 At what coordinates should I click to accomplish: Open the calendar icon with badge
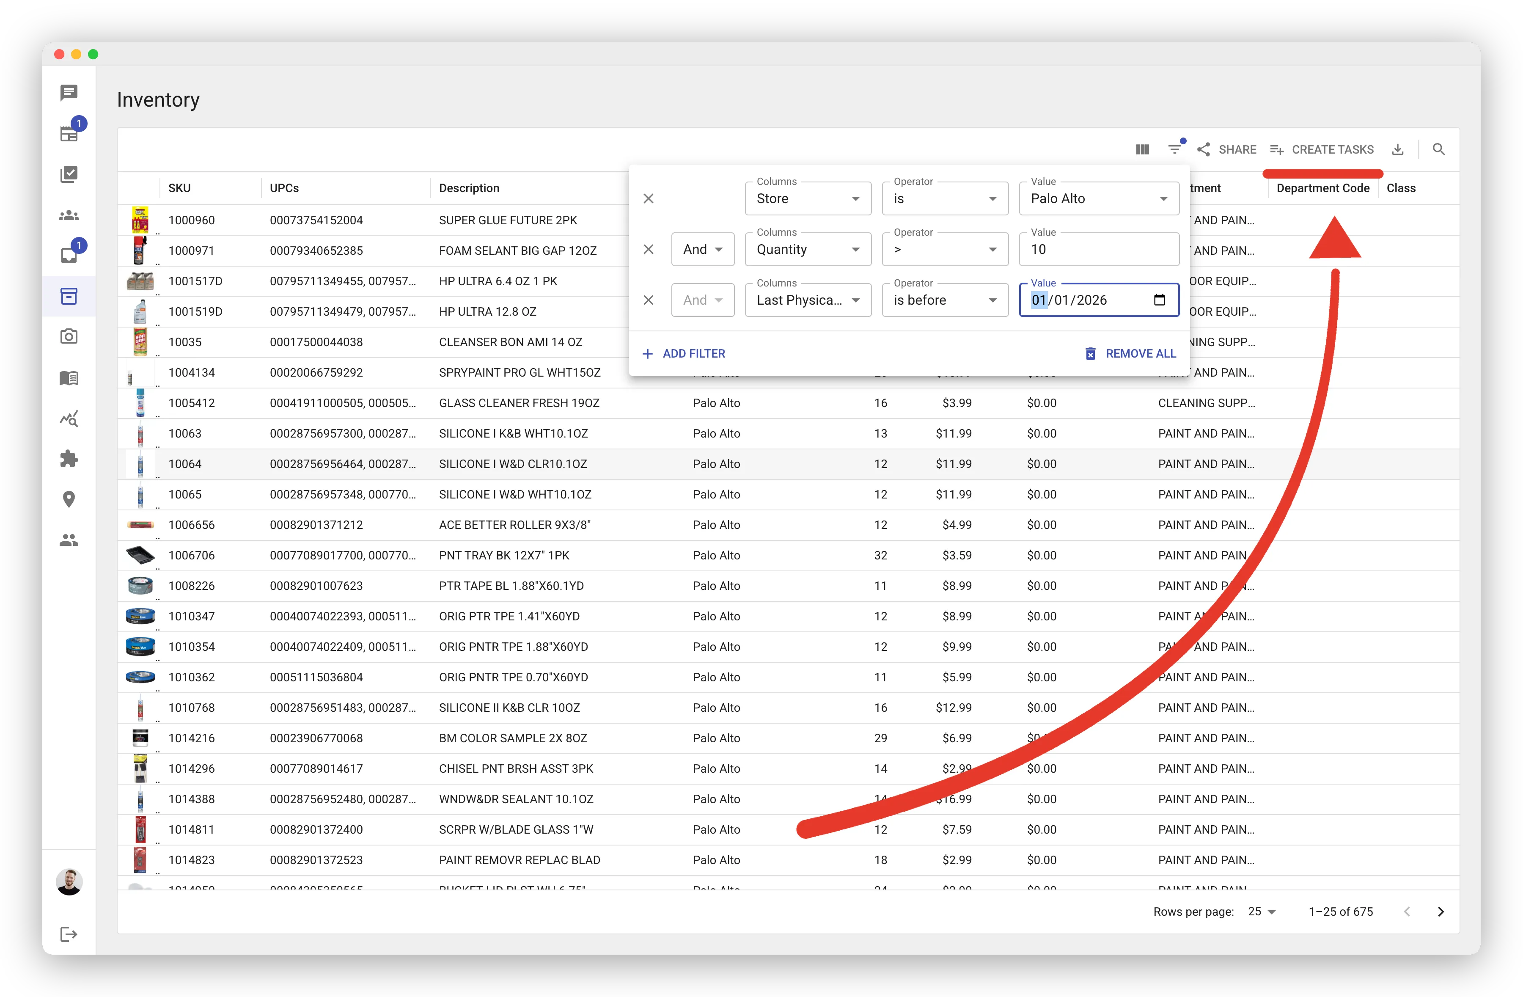point(69,133)
